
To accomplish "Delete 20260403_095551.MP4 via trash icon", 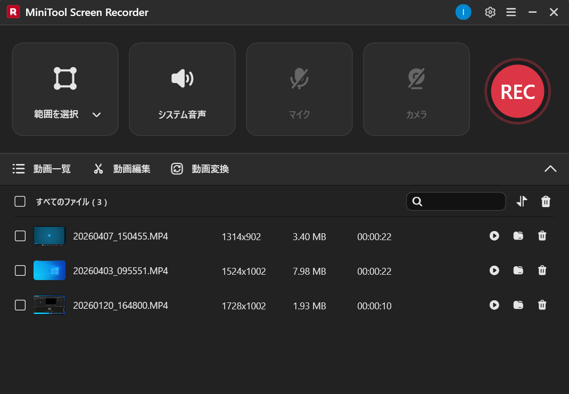I will pyautogui.click(x=542, y=270).
